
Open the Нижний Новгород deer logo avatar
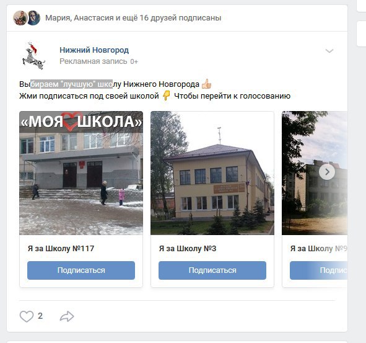pyautogui.click(x=33, y=56)
